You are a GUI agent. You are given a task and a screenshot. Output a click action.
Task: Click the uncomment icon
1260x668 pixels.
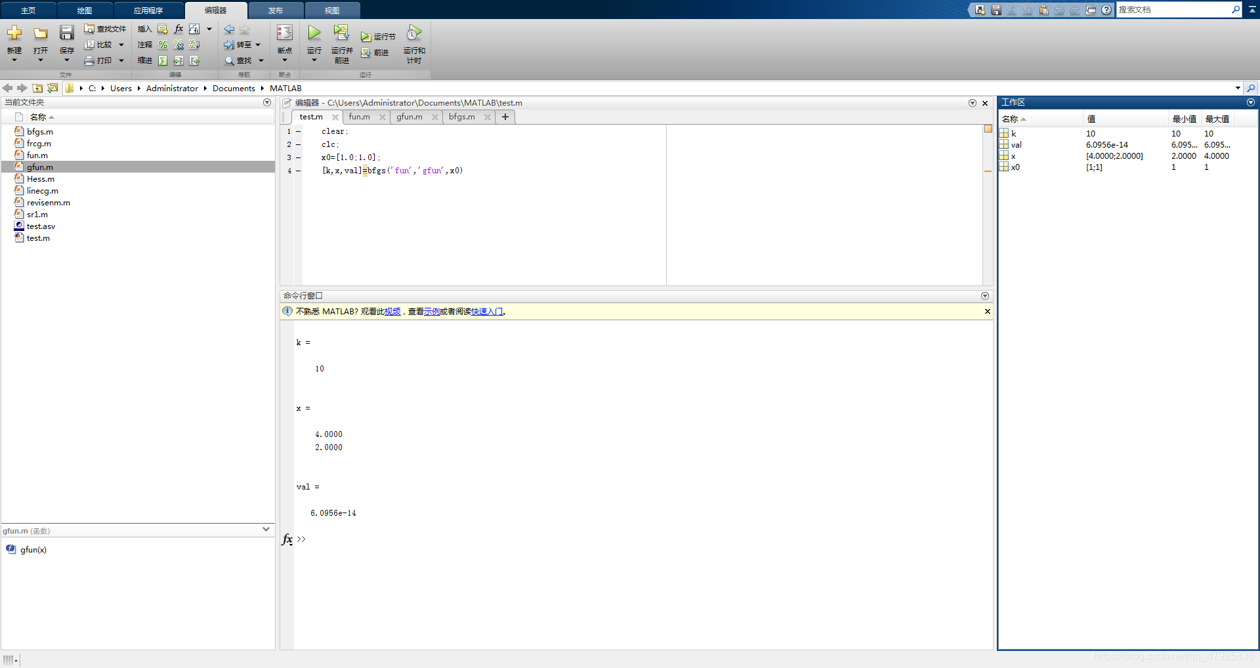178,45
